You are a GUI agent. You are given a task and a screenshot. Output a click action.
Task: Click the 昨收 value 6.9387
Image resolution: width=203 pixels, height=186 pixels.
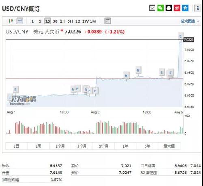(56, 166)
